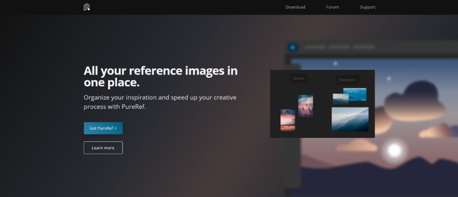Click the text Organize your inspiration
Screen dimensions: 458x197
[x=160, y=102]
